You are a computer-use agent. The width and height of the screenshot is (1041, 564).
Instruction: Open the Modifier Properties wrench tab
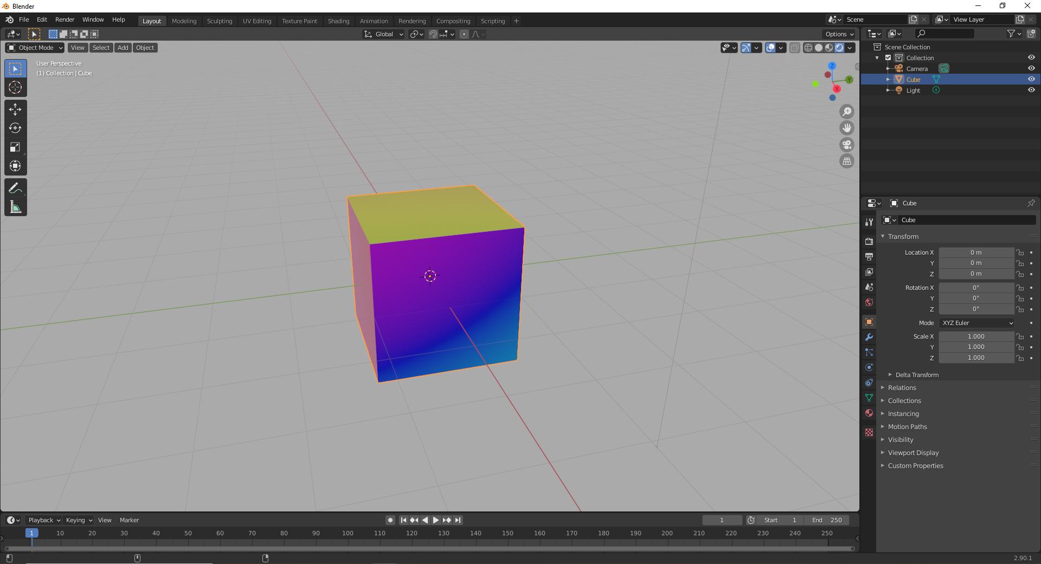[x=869, y=337]
